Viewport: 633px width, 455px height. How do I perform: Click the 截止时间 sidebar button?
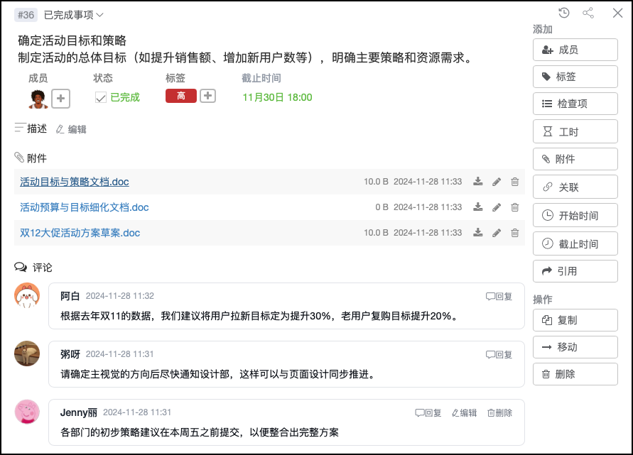coord(575,243)
